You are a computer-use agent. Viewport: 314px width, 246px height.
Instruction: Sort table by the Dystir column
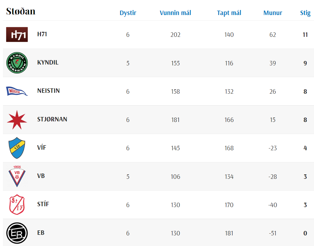pyautogui.click(x=128, y=13)
